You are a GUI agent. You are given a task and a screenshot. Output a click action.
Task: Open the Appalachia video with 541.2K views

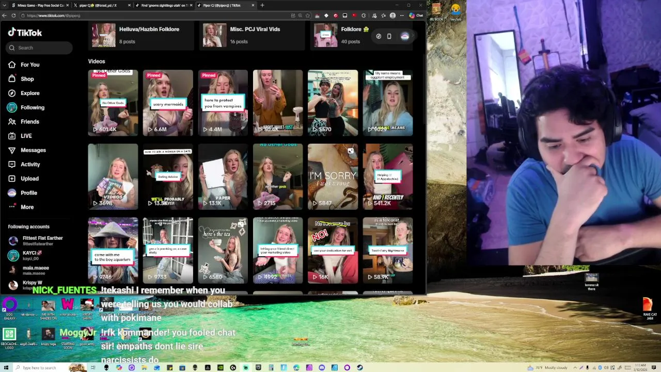388,177
